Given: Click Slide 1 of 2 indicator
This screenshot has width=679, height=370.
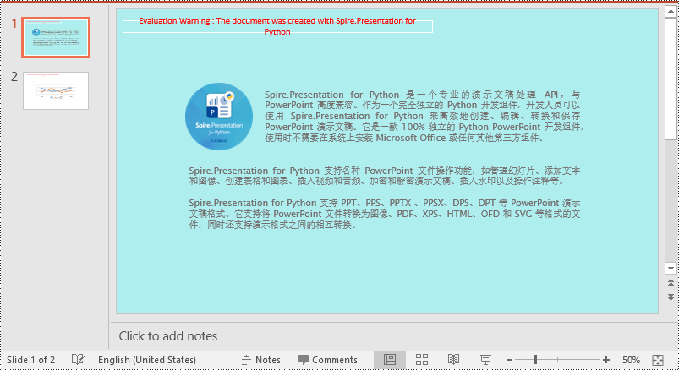Looking at the screenshot, I should tap(30, 360).
